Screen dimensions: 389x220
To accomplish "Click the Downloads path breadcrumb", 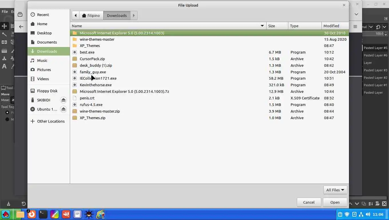I will click(x=117, y=15).
